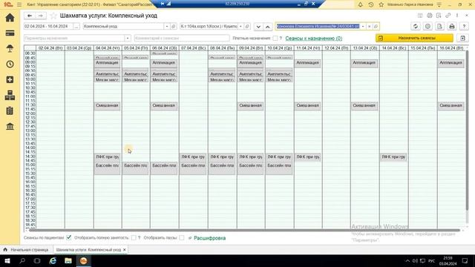Expand the Комплексный уход service dropdown
The height and width of the screenshot is (267, 475).
point(166,27)
